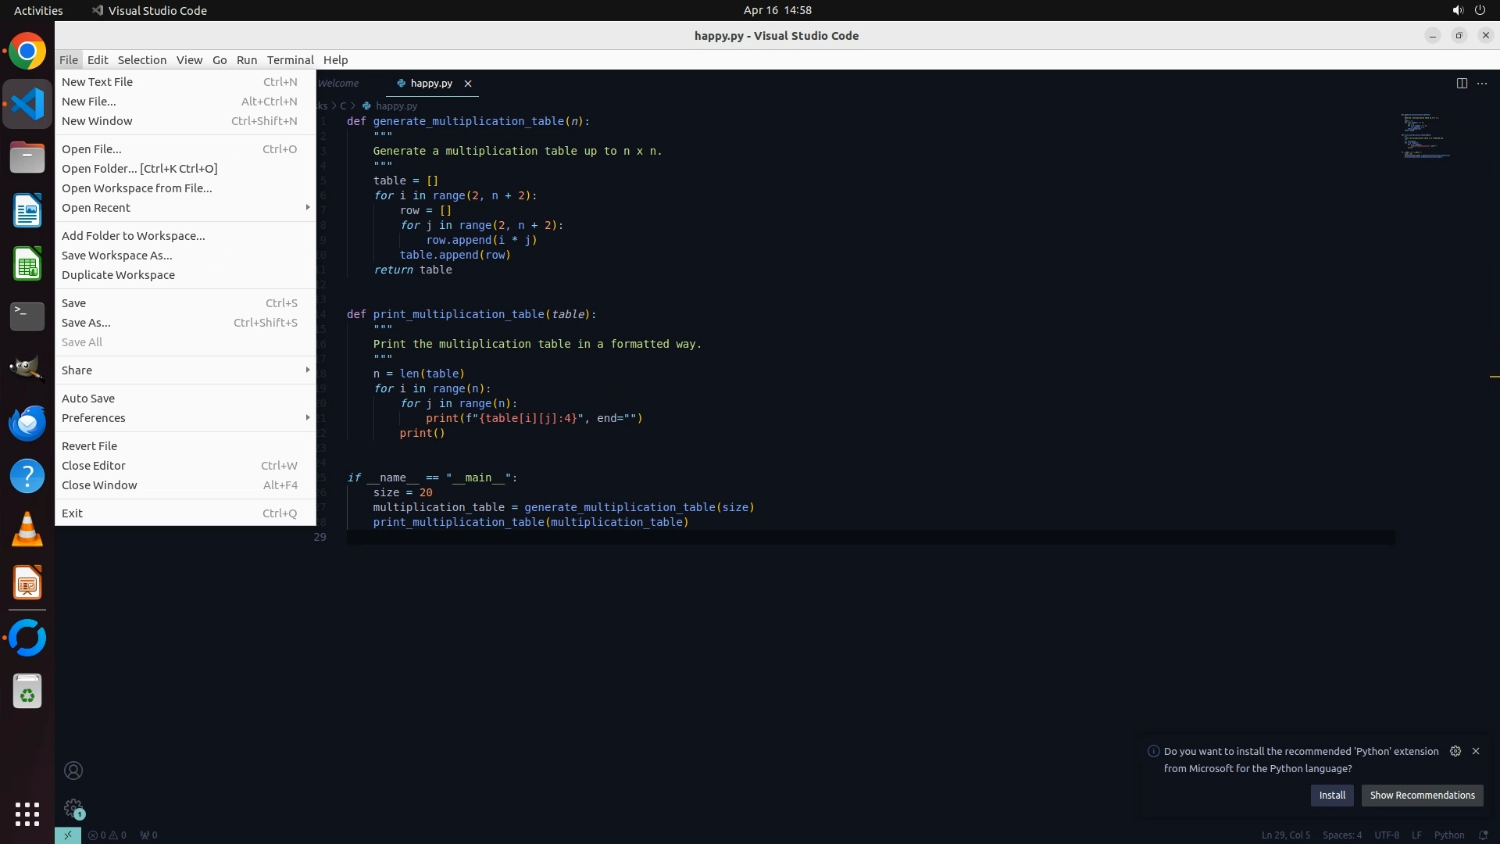Click the Install button for Python extension

point(1332,796)
